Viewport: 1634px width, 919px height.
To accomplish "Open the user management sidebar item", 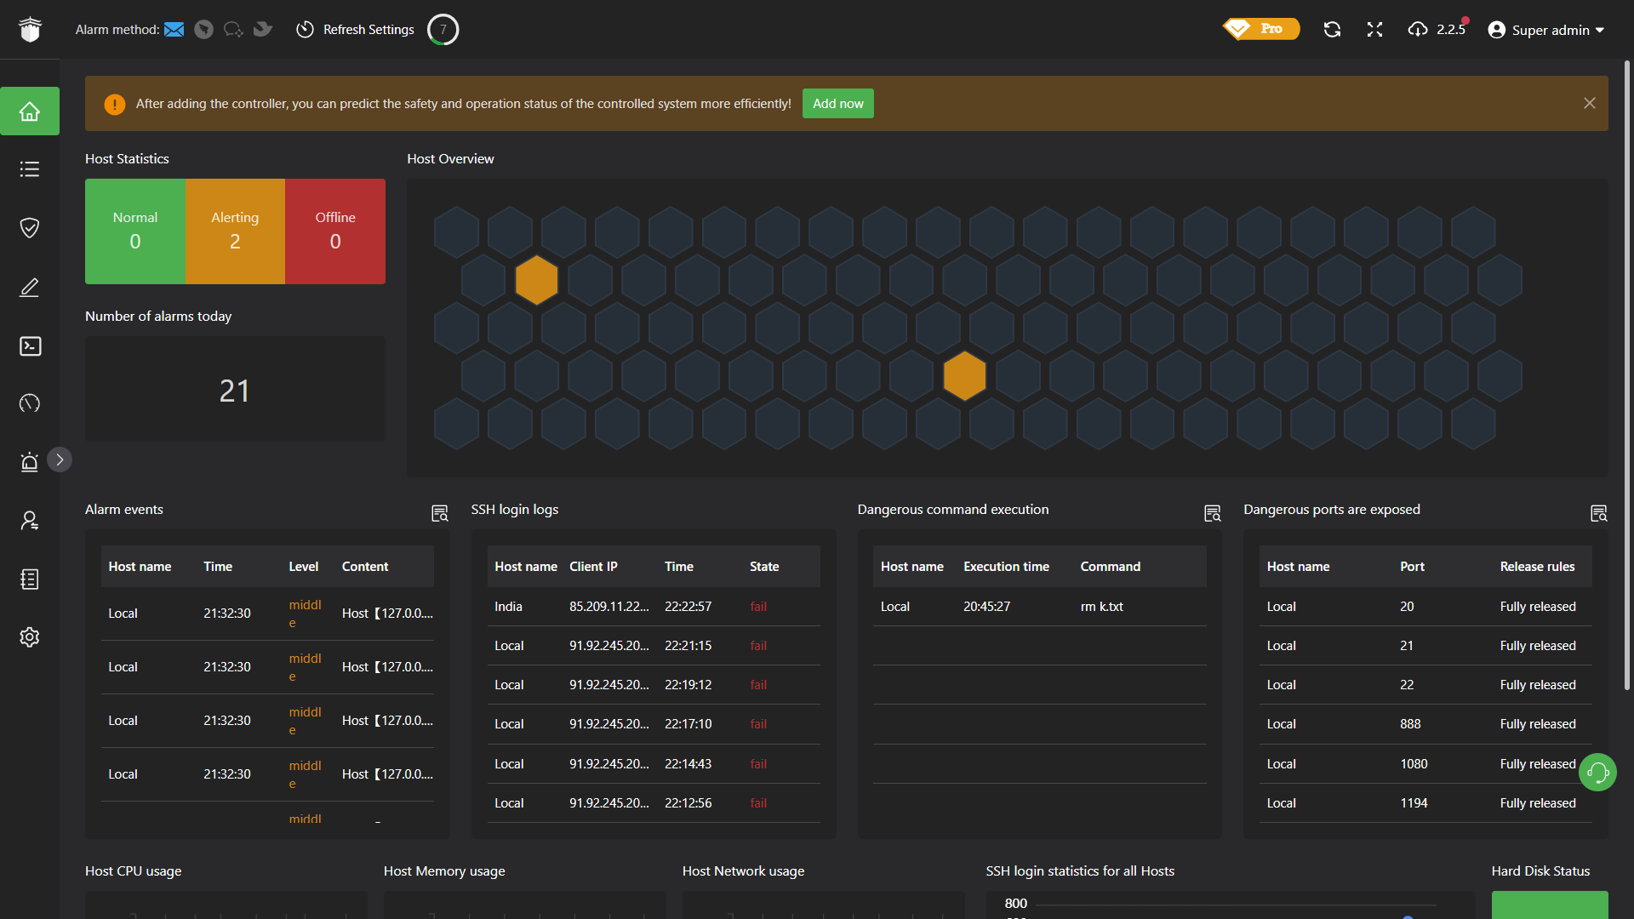I will click(x=30, y=520).
